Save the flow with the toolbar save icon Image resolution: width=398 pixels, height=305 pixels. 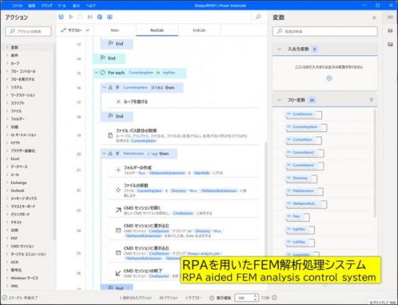(61, 17)
